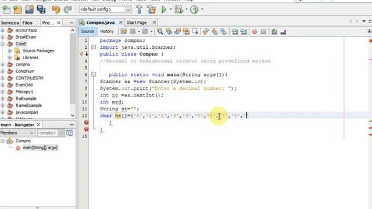
Task: Click the Profile Project icon
Action: click(x=194, y=9)
